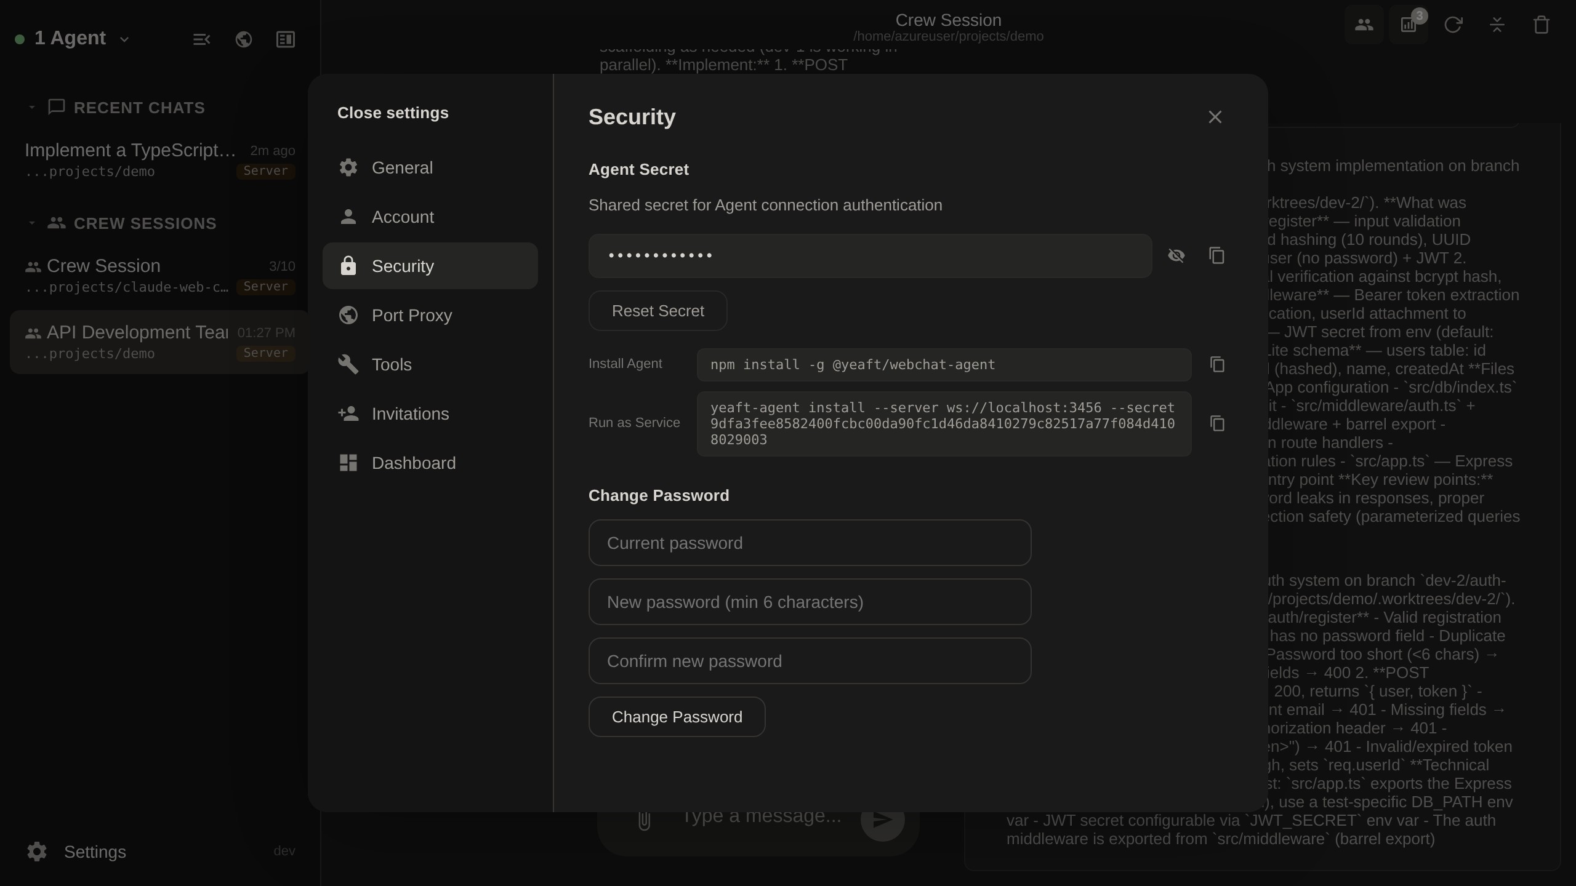Viewport: 1576px width, 886px height.
Task: Copy the npm install agent command
Action: (x=1217, y=364)
